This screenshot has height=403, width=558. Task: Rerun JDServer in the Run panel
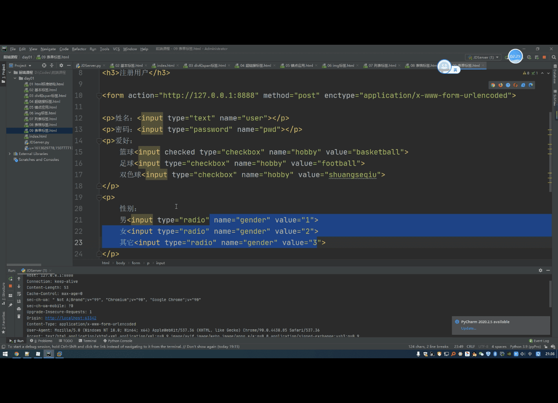pyautogui.click(x=11, y=279)
